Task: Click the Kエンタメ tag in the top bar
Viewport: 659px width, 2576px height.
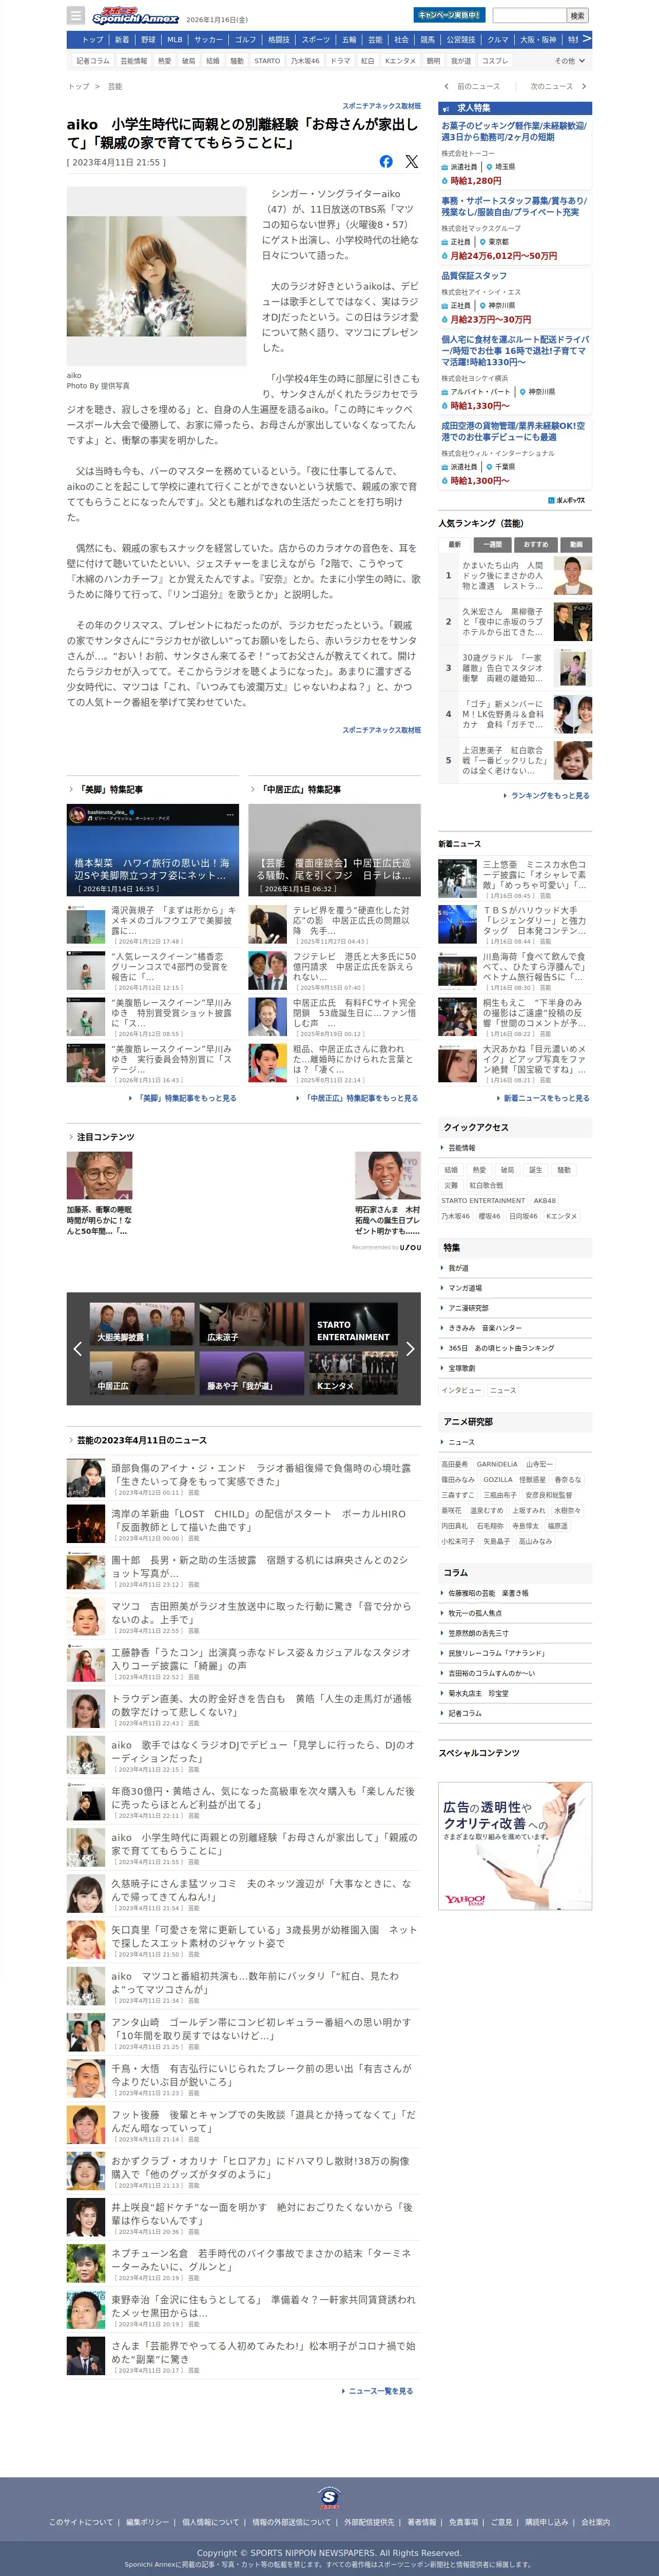Action: tap(400, 61)
